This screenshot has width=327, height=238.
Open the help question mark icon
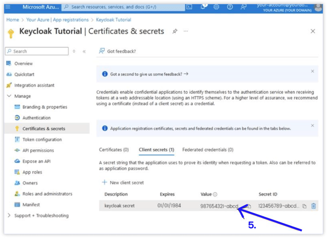coord(230,7)
